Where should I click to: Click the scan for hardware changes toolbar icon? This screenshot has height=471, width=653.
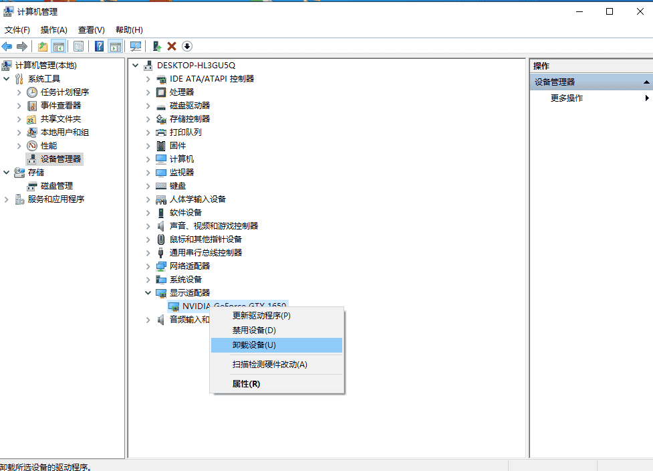[x=136, y=46]
